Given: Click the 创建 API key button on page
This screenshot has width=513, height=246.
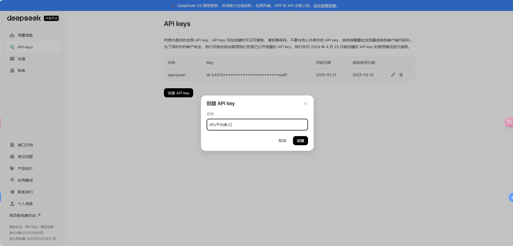Looking at the screenshot, I should (178, 93).
